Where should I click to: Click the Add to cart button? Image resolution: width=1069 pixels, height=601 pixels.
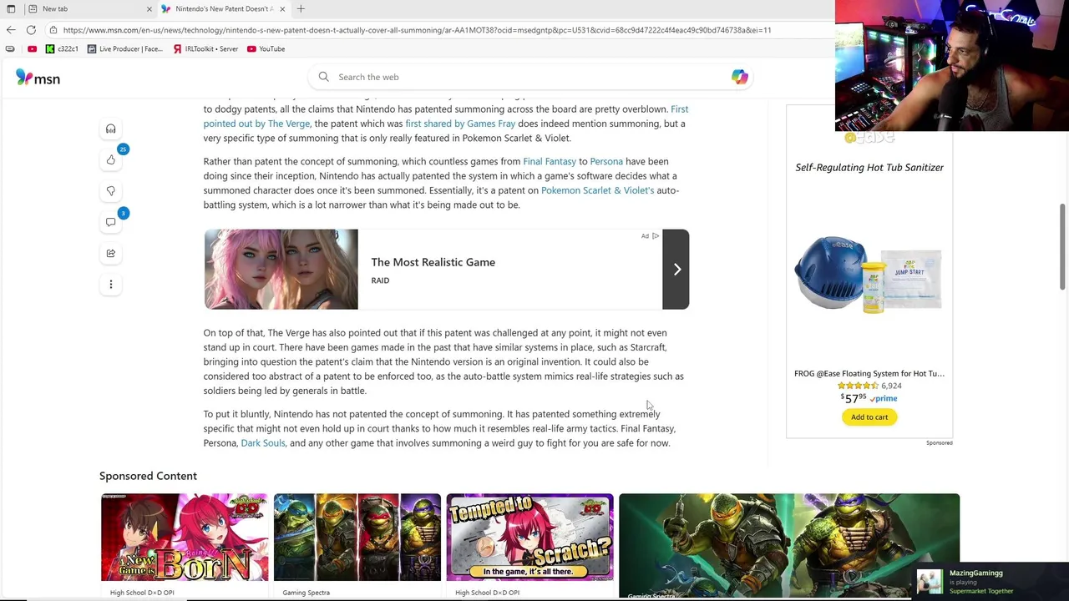869,417
